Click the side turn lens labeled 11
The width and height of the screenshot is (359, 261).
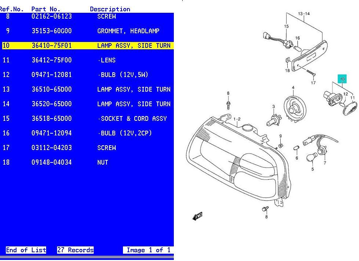(x=349, y=108)
